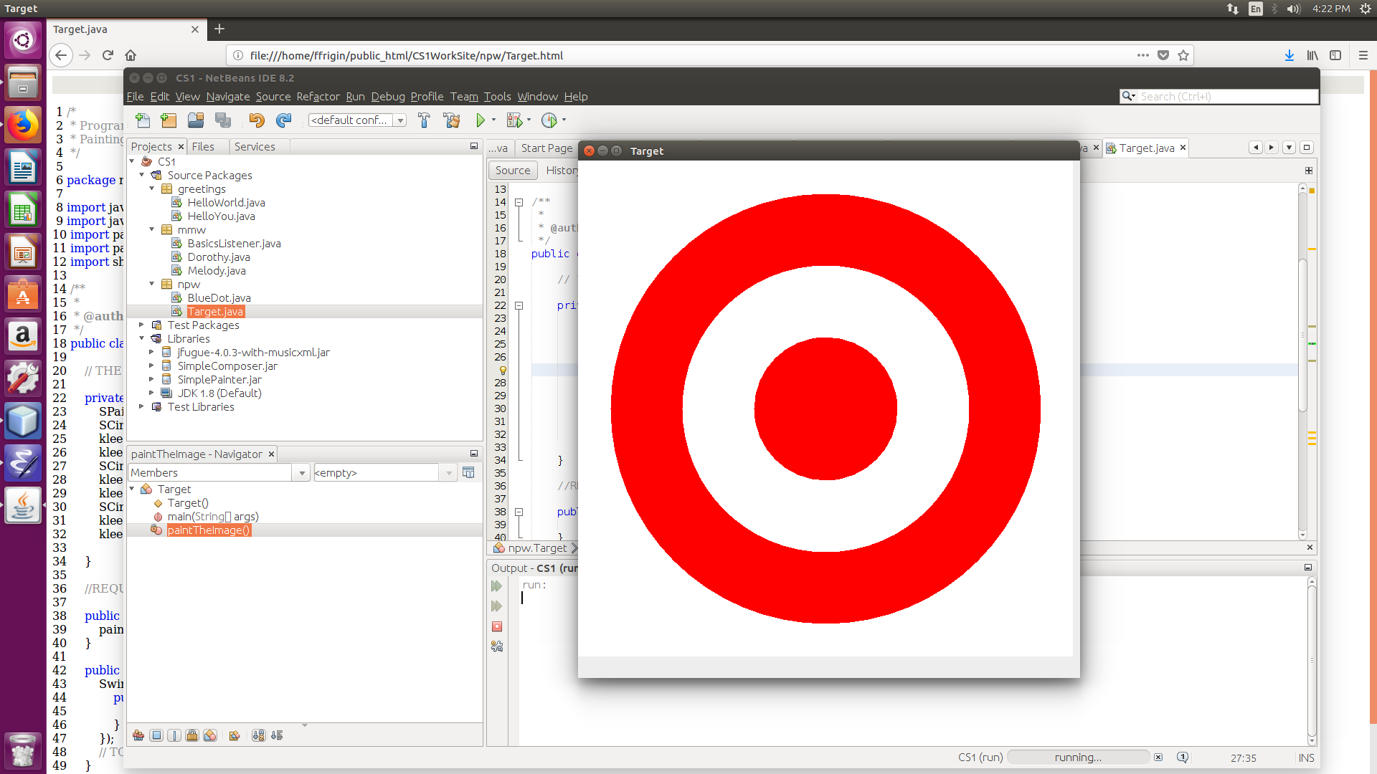Click the New Project toolbar icon
This screenshot has height=774, width=1377.
pos(169,120)
